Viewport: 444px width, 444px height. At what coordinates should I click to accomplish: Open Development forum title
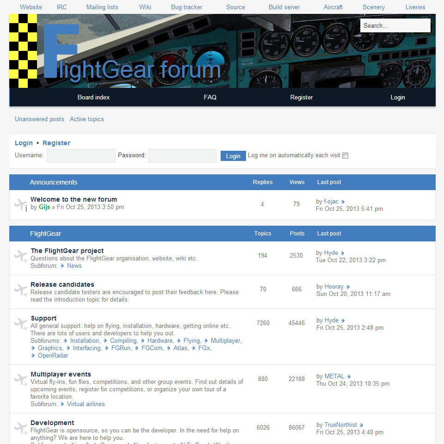pyautogui.click(x=52, y=423)
